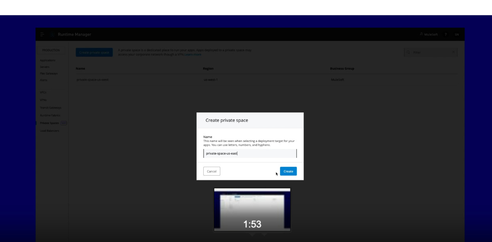This screenshot has width=492, height=242.
Task: Open the SN user avatar menu
Action: [456, 34]
